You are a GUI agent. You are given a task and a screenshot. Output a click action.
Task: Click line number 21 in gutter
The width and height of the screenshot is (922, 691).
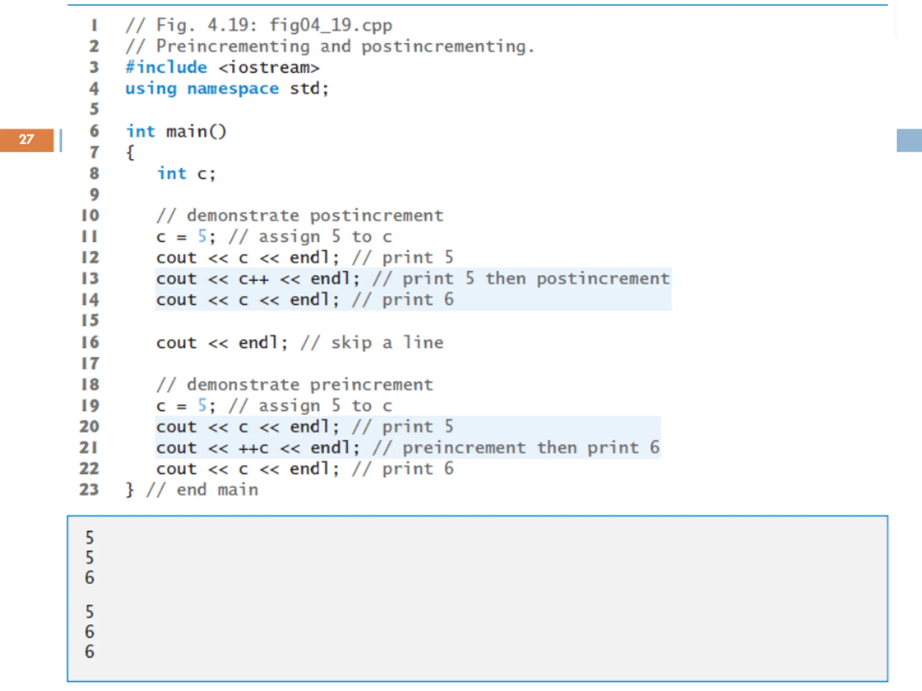(89, 448)
